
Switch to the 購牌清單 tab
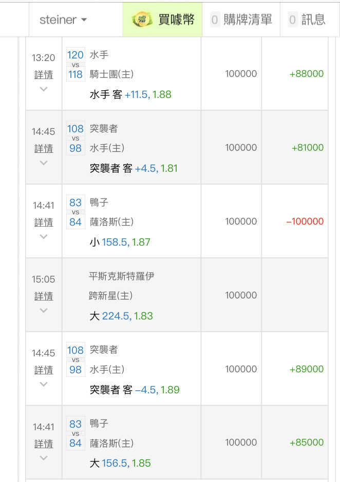[x=248, y=20]
